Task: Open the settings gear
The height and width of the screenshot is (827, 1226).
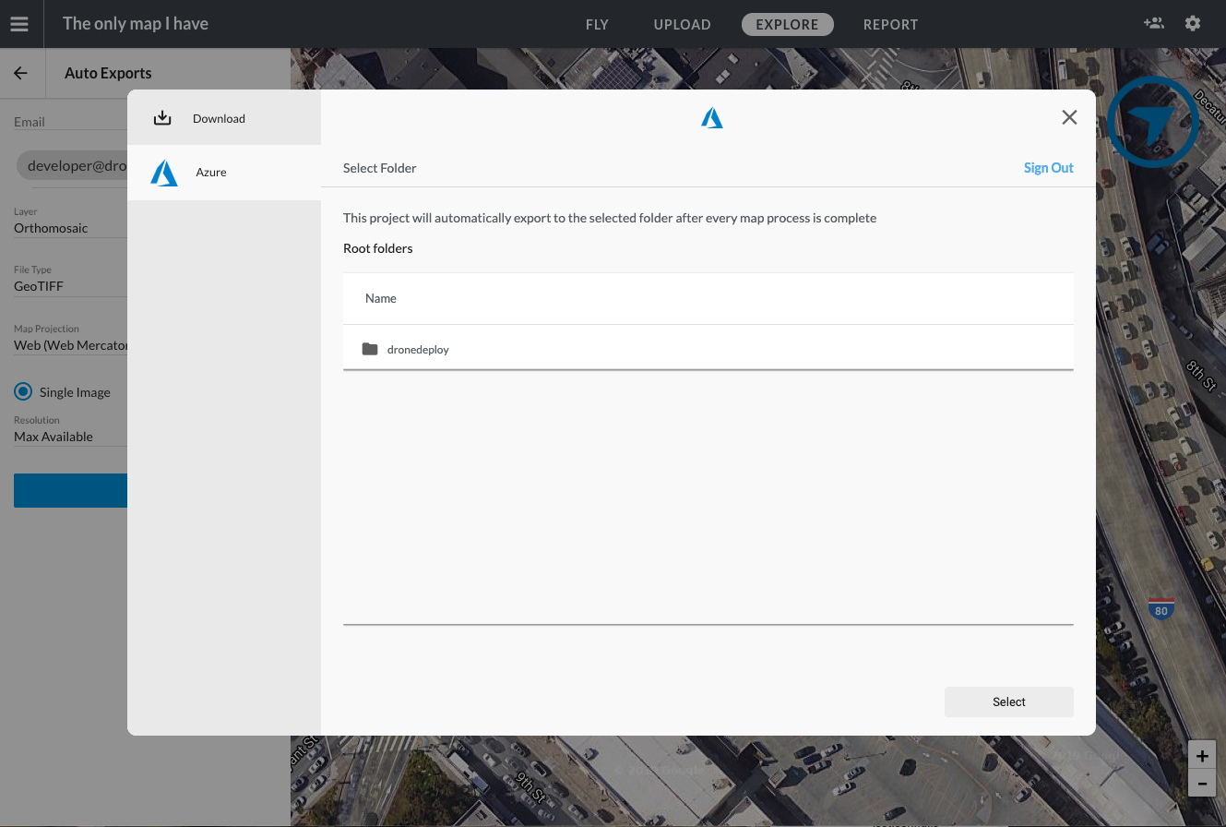Action: (1192, 23)
